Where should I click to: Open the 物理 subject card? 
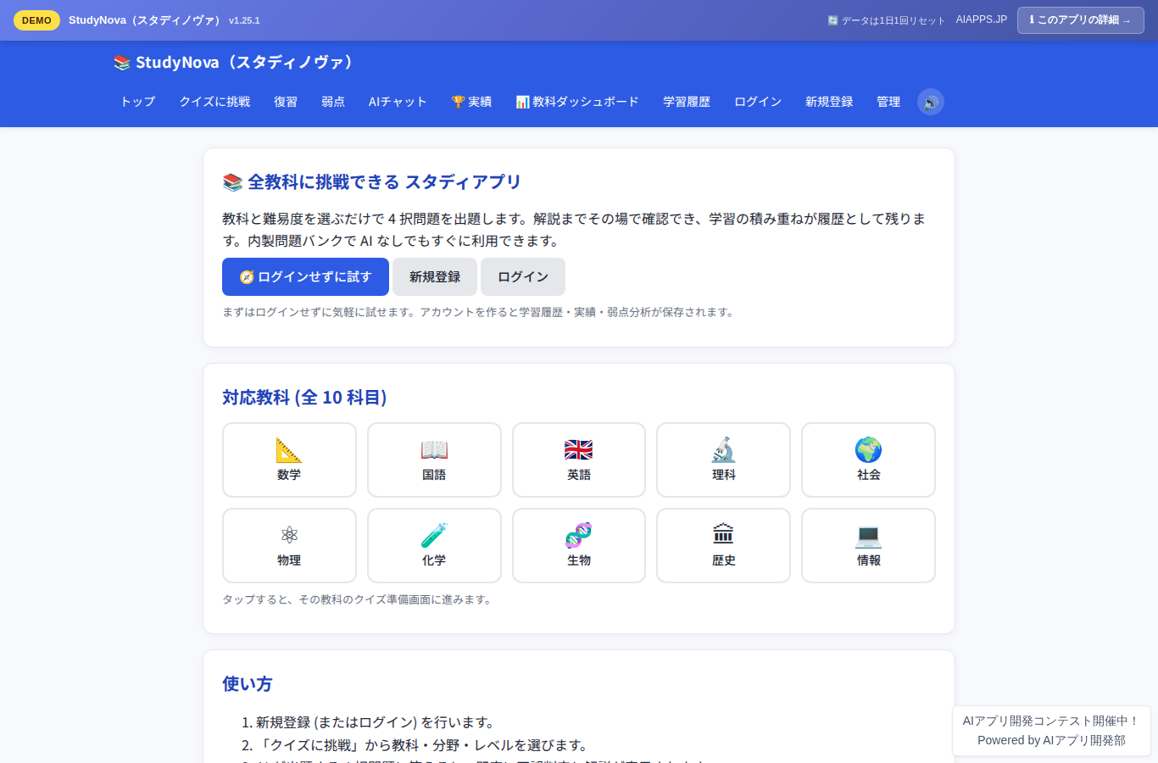[x=289, y=545]
